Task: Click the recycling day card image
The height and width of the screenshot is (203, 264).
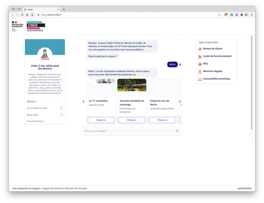Action: (x=132, y=85)
